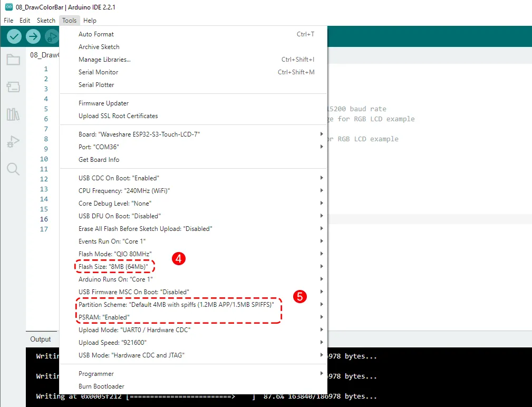Open the File menu
Viewport: 532px width, 407px height.
[x=8, y=21]
